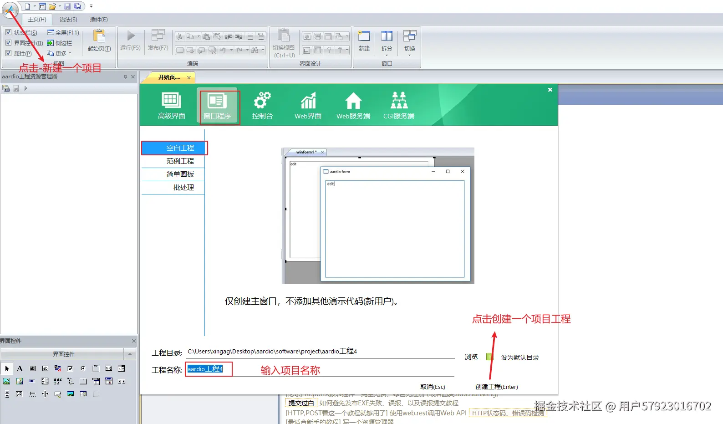723x424 pixels.
Task: Click the 工程名称 input field
Action: pos(320,369)
